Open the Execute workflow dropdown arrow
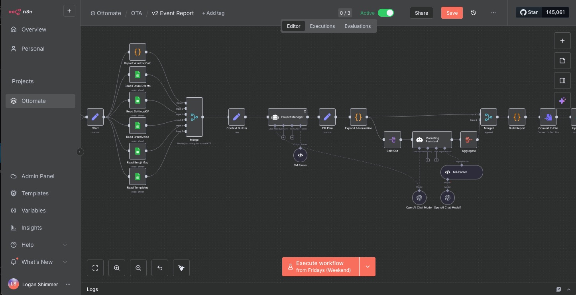This screenshot has height=295, width=576. click(x=367, y=266)
